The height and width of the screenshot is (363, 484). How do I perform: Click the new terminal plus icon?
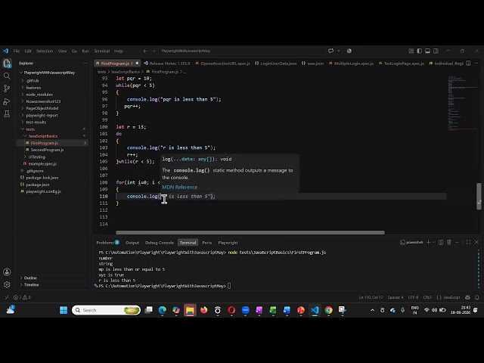point(428,242)
